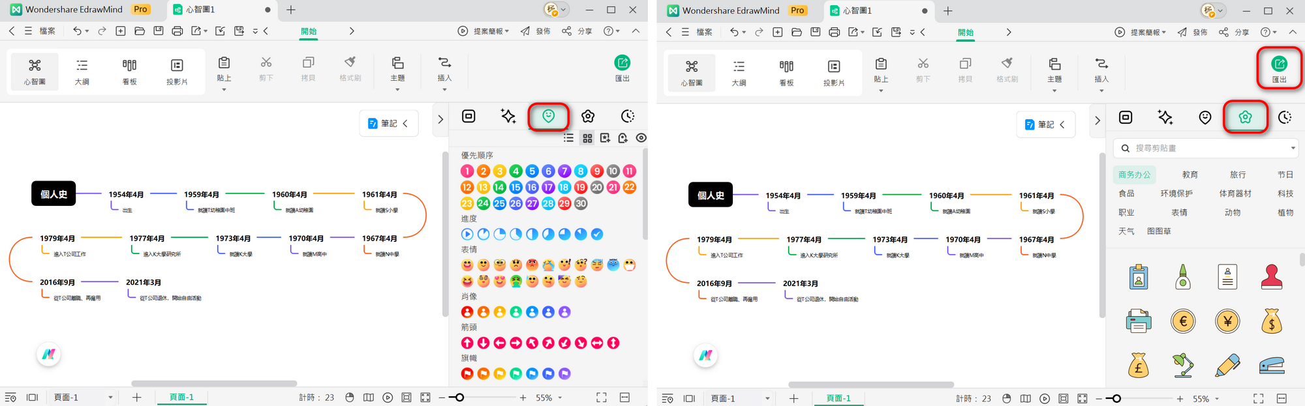Open the marks (smiley) panel in left window

[x=548, y=116]
